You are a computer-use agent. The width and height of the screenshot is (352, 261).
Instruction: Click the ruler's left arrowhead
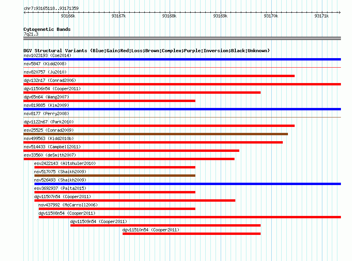coord(25,12)
